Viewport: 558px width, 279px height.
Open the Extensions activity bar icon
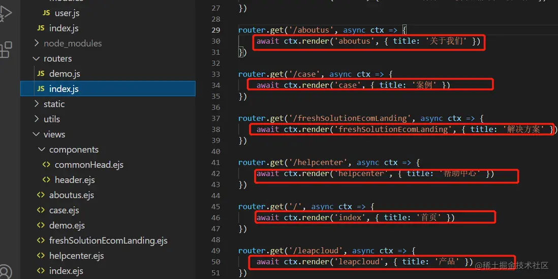(x=6, y=49)
